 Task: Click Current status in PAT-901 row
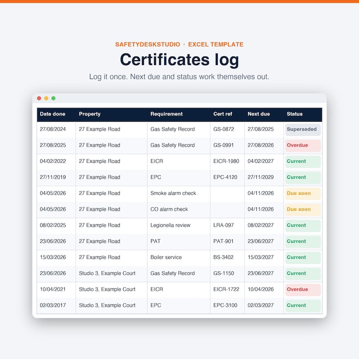(x=302, y=242)
